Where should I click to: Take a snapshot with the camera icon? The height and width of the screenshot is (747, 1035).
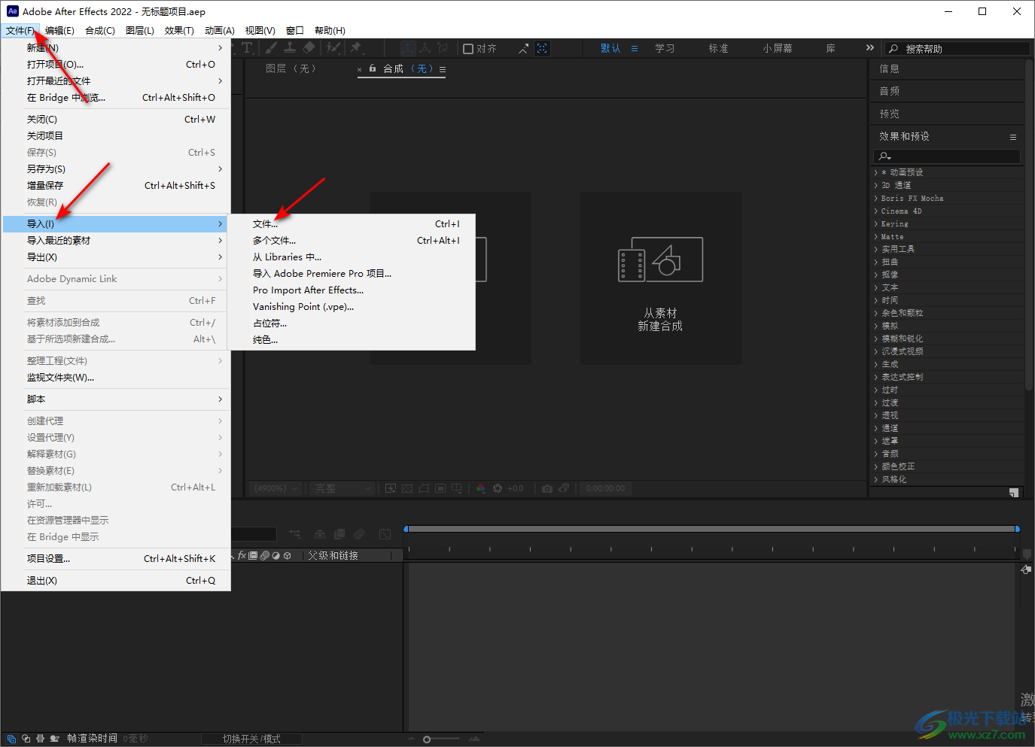pyautogui.click(x=547, y=488)
